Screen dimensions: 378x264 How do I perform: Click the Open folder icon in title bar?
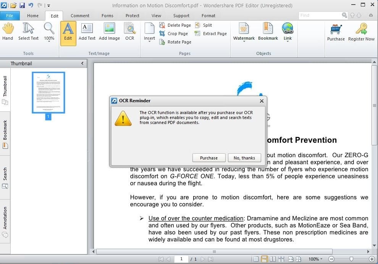click(13, 5)
